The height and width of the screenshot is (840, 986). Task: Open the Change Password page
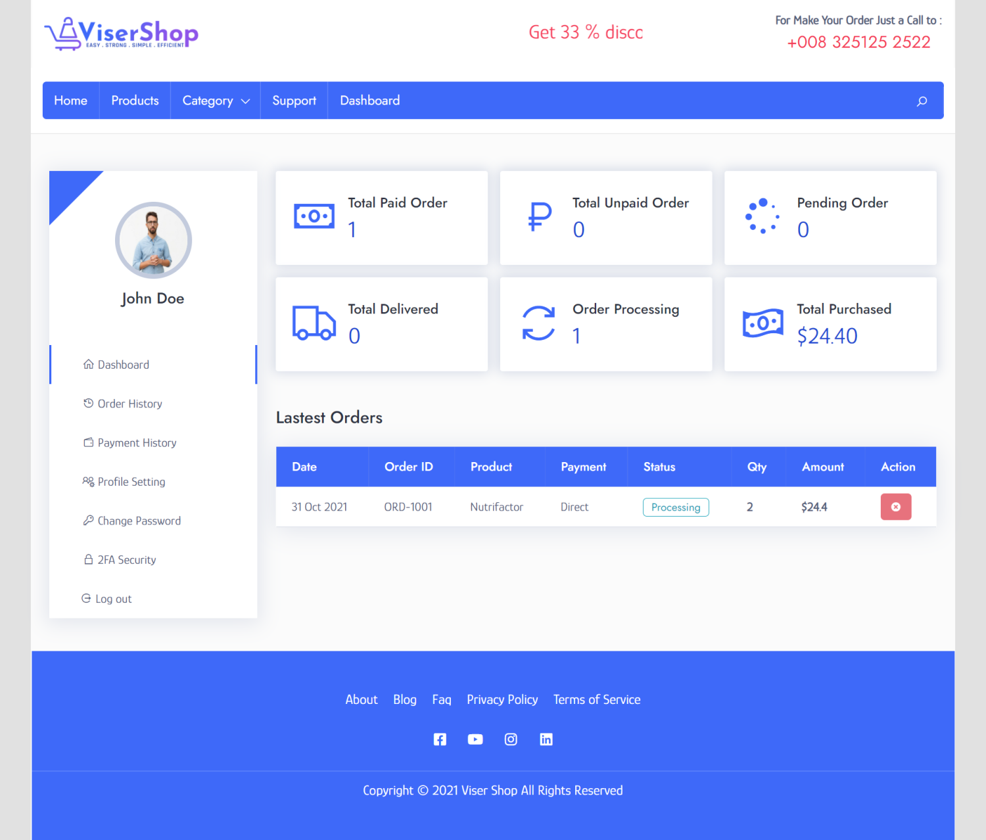click(x=139, y=521)
